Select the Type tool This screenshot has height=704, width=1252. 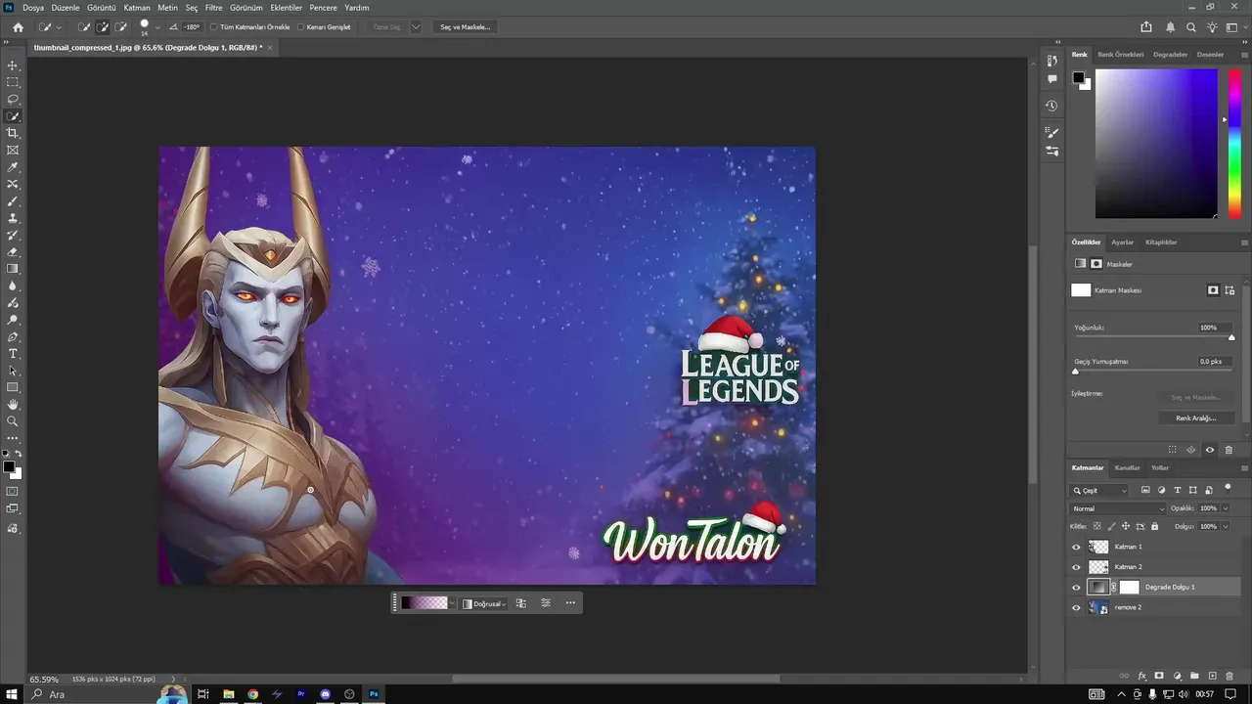(x=13, y=353)
